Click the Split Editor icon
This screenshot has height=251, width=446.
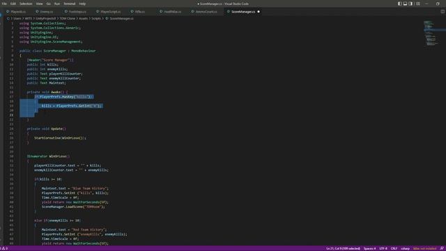pos(443,12)
